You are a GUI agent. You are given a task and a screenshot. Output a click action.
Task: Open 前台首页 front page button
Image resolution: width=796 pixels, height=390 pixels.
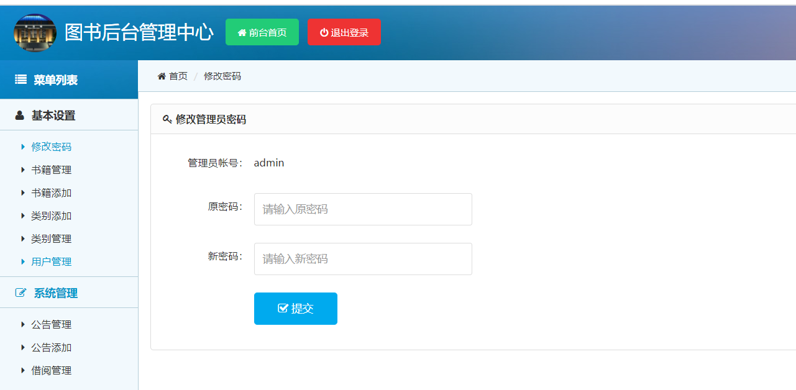point(262,32)
